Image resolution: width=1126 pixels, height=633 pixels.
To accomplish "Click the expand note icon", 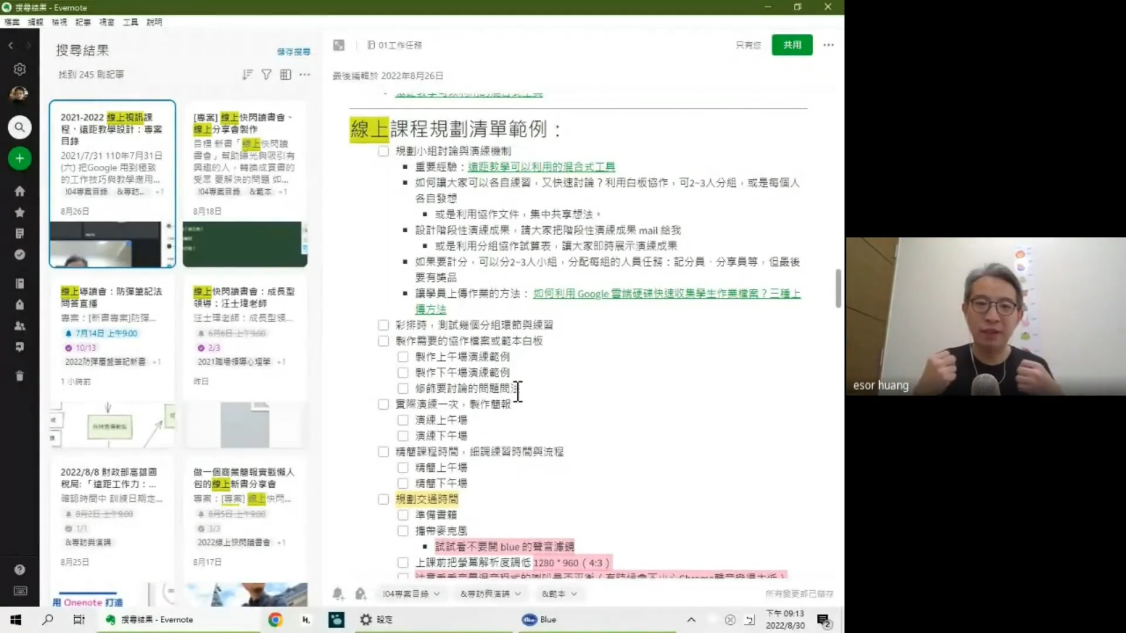I will tap(338, 45).
